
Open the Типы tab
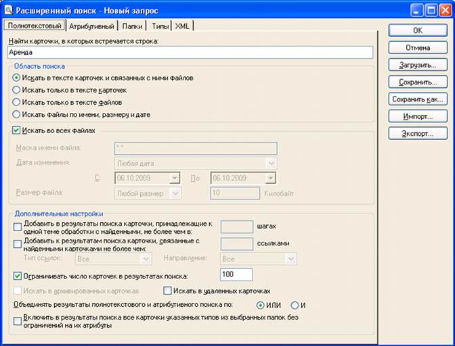(x=160, y=26)
